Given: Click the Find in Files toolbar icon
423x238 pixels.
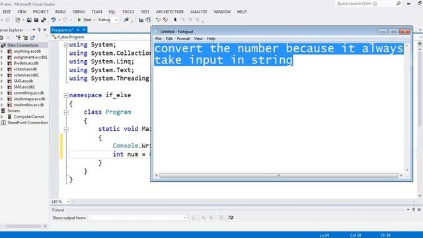Looking at the screenshot, I should [x=126, y=20].
